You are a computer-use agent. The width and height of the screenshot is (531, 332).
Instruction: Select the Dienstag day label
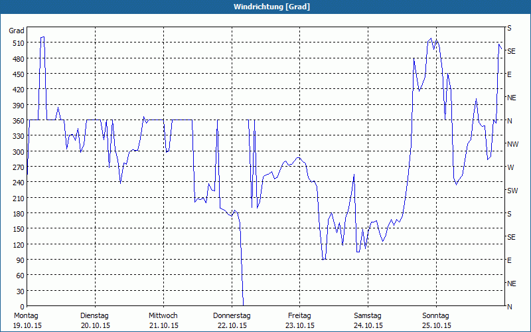pos(94,316)
